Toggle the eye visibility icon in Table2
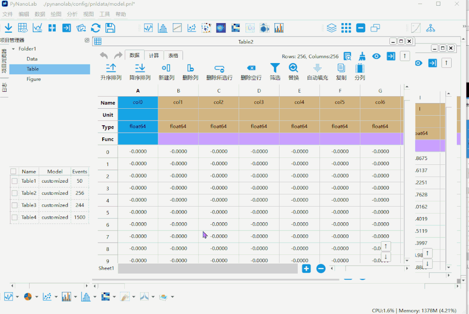This screenshot has width=469, height=314. [x=376, y=56]
